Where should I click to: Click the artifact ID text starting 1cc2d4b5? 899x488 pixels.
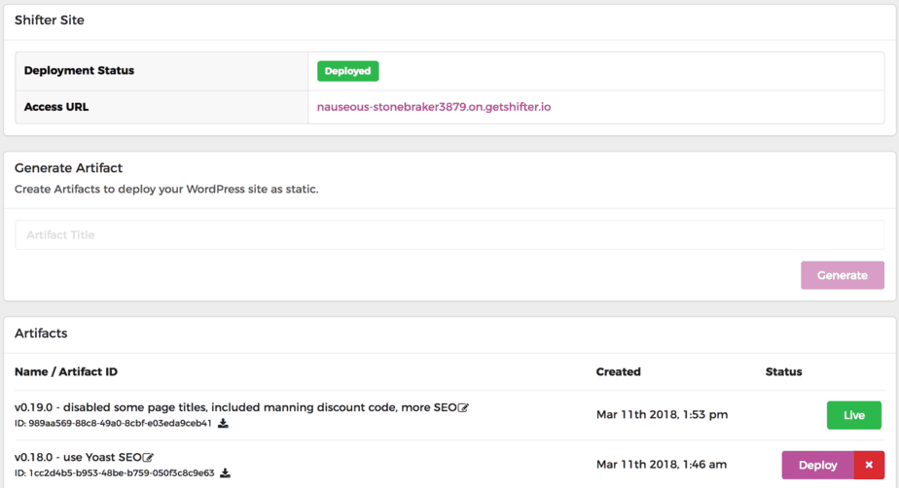(115, 473)
